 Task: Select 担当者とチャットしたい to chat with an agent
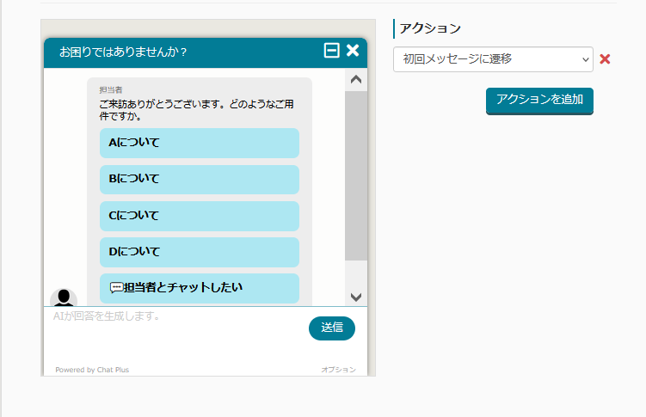pyautogui.click(x=199, y=288)
